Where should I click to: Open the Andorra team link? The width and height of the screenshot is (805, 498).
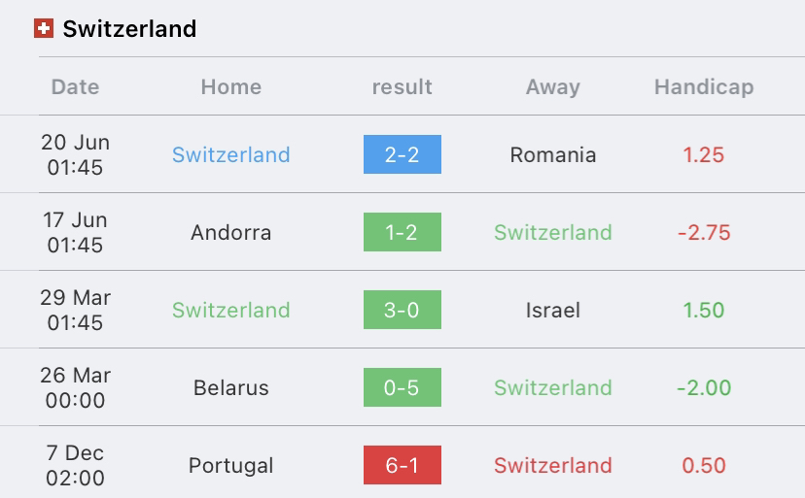pyautogui.click(x=231, y=232)
